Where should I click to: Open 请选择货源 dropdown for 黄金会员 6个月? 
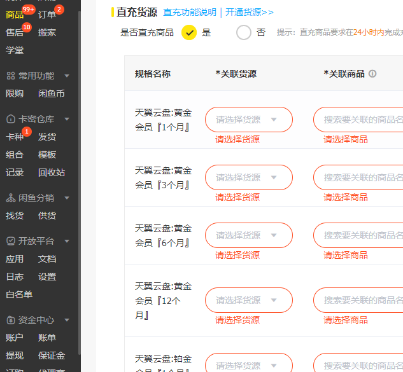(249, 235)
